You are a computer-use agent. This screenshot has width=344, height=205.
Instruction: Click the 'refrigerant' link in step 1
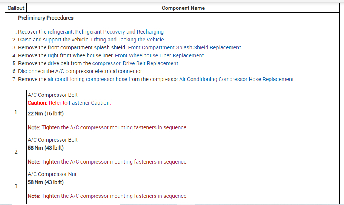[60, 32]
